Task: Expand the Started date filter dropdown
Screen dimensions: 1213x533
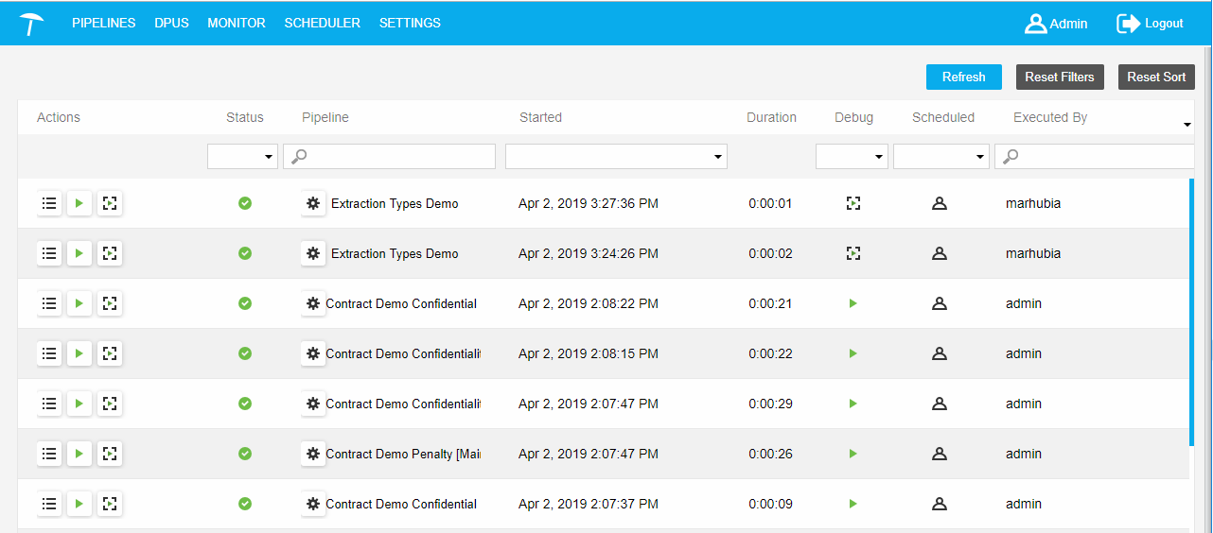Action: pyautogui.click(x=616, y=157)
